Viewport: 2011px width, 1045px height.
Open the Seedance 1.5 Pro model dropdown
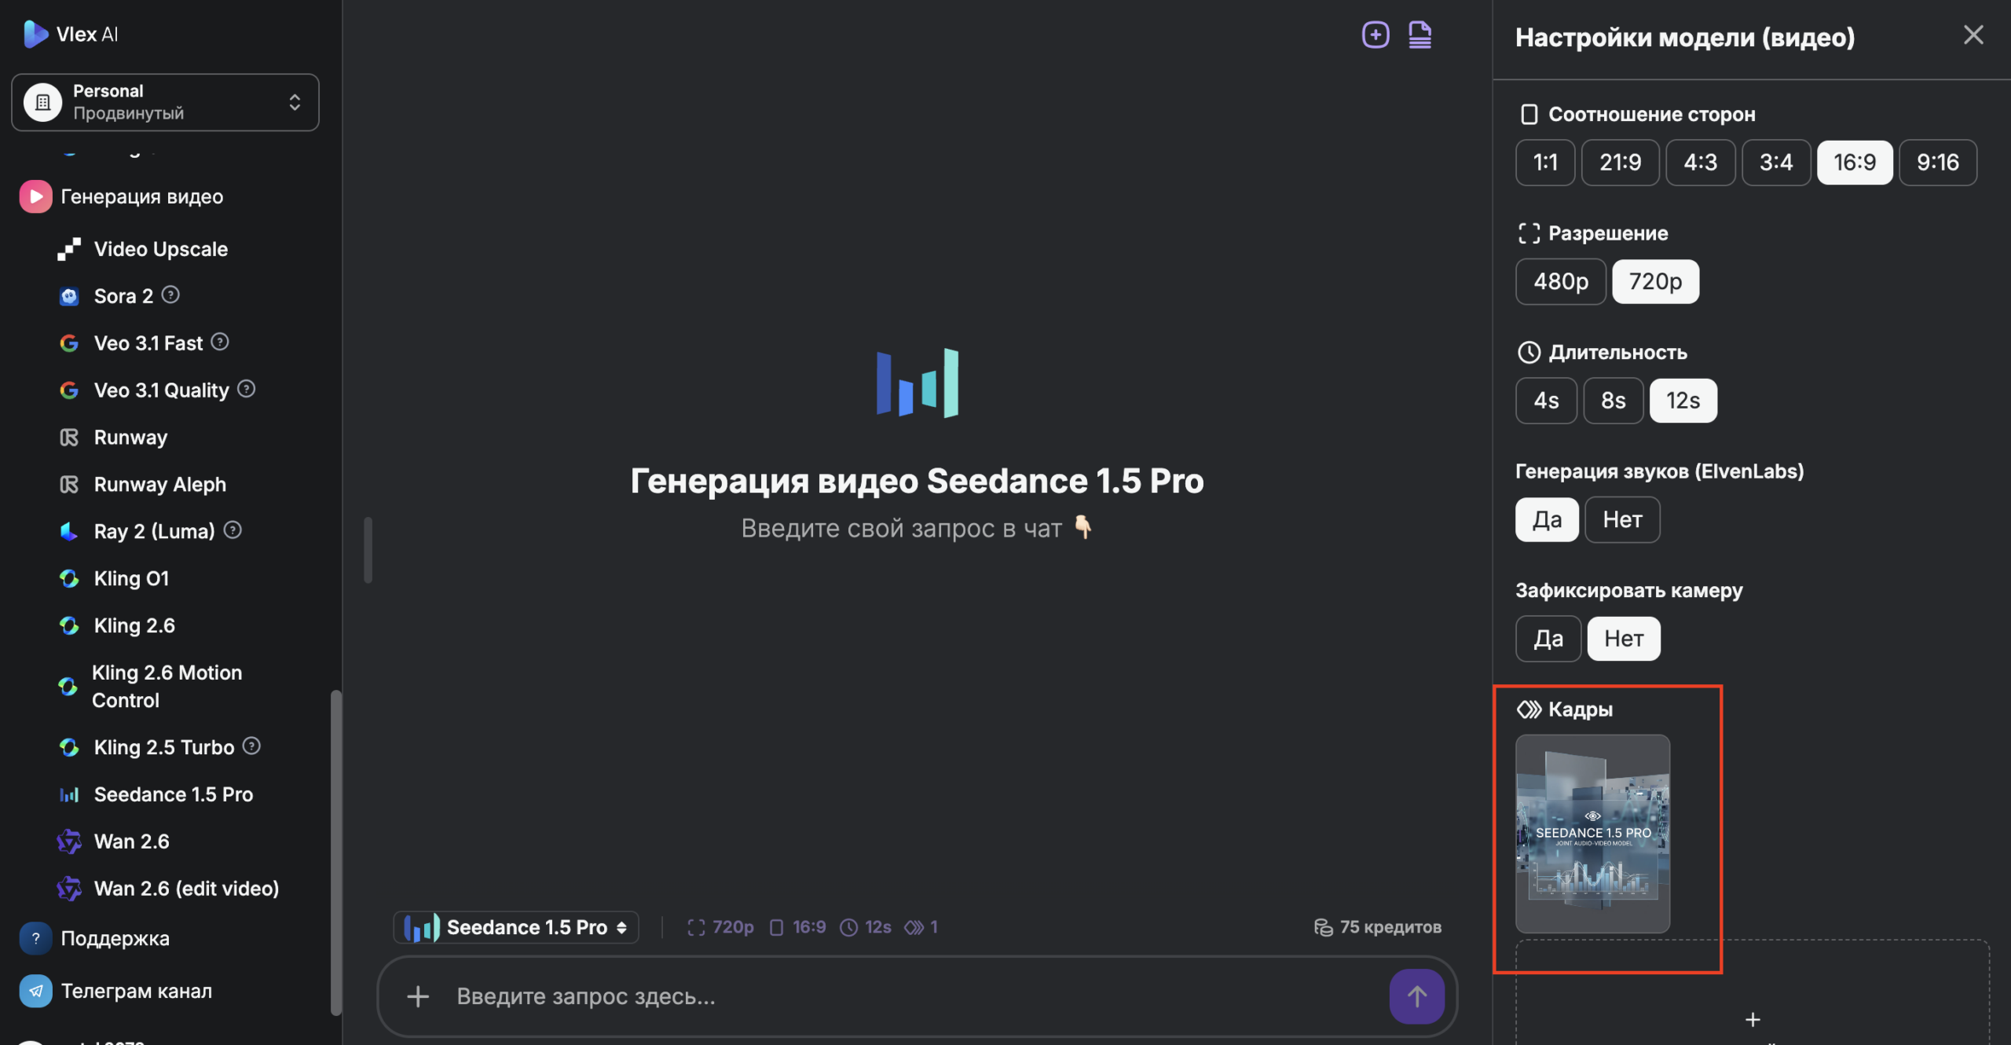pos(516,927)
